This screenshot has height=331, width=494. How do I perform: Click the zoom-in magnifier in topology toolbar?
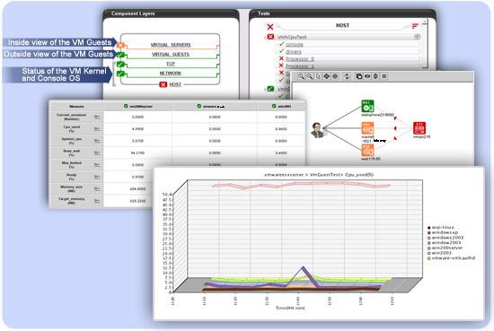click(x=301, y=76)
